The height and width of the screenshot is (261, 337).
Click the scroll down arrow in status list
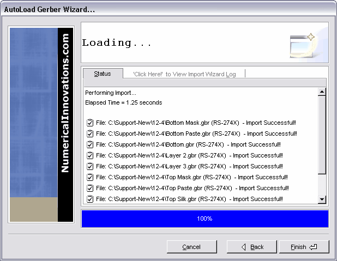[322, 199]
